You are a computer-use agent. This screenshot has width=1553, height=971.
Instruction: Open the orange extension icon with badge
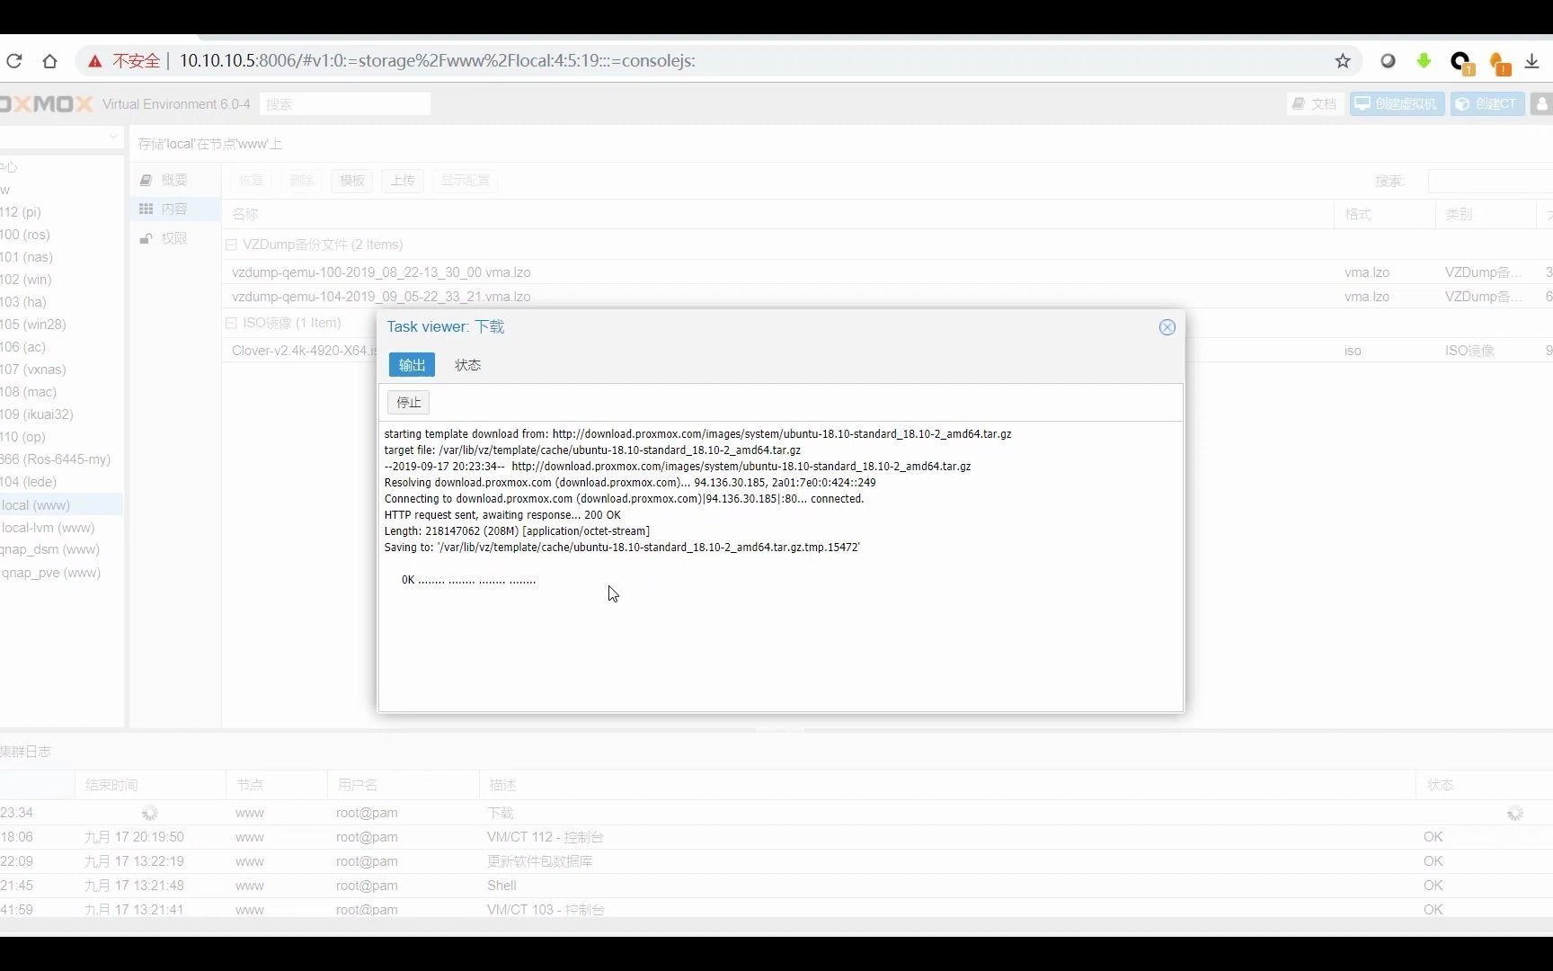[x=1499, y=63]
